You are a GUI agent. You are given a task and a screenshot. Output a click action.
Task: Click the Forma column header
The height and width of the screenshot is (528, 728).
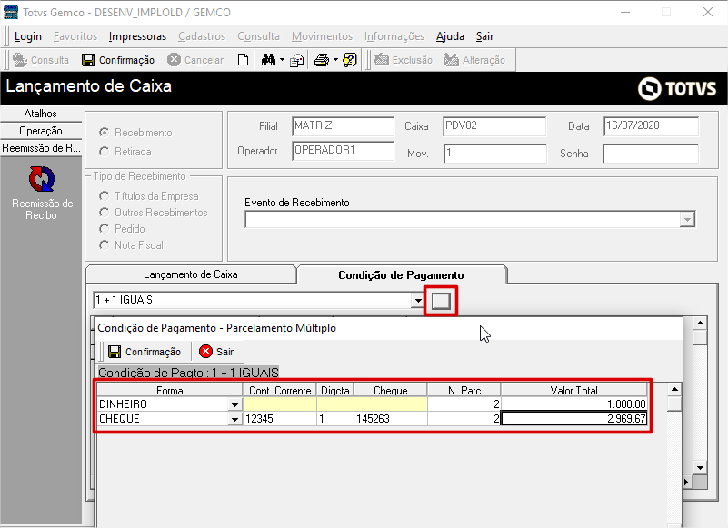click(169, 390)
